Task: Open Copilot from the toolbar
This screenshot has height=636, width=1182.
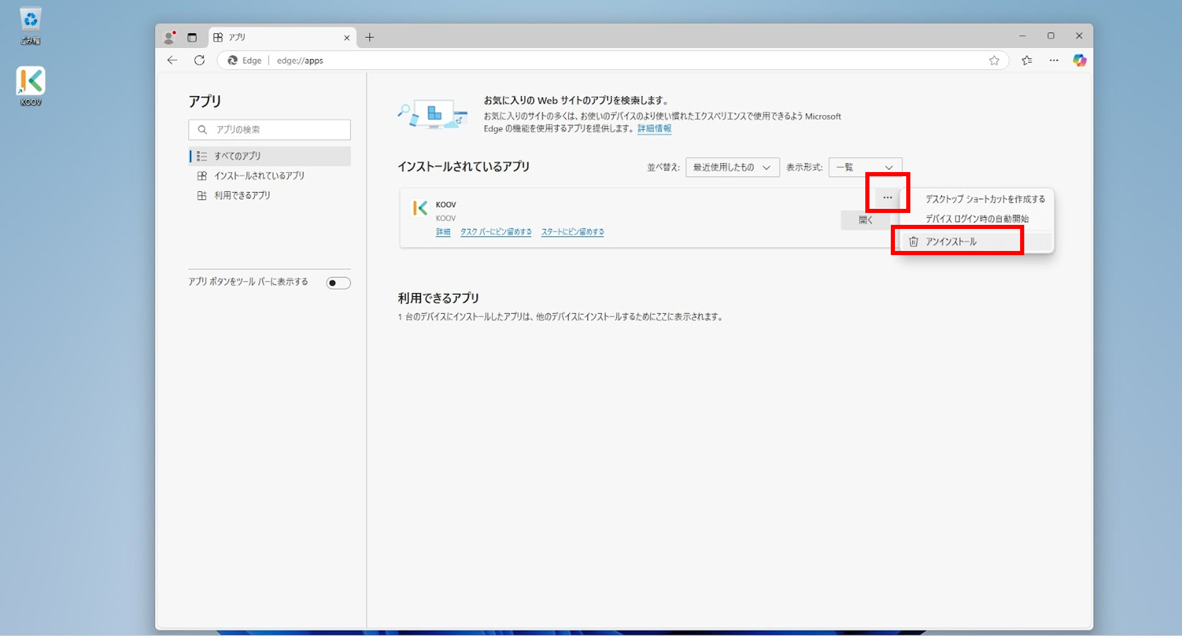Action: click(1079, 60)
